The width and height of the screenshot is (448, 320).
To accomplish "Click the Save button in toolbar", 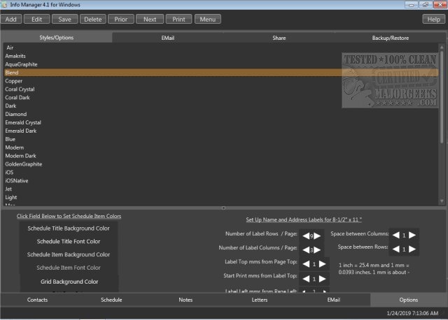I will 64,20.
